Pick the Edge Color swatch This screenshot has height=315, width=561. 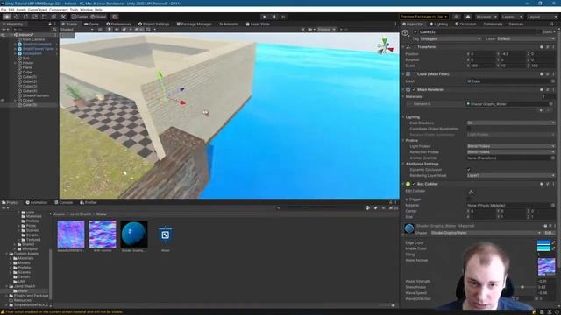pos(543,243)
